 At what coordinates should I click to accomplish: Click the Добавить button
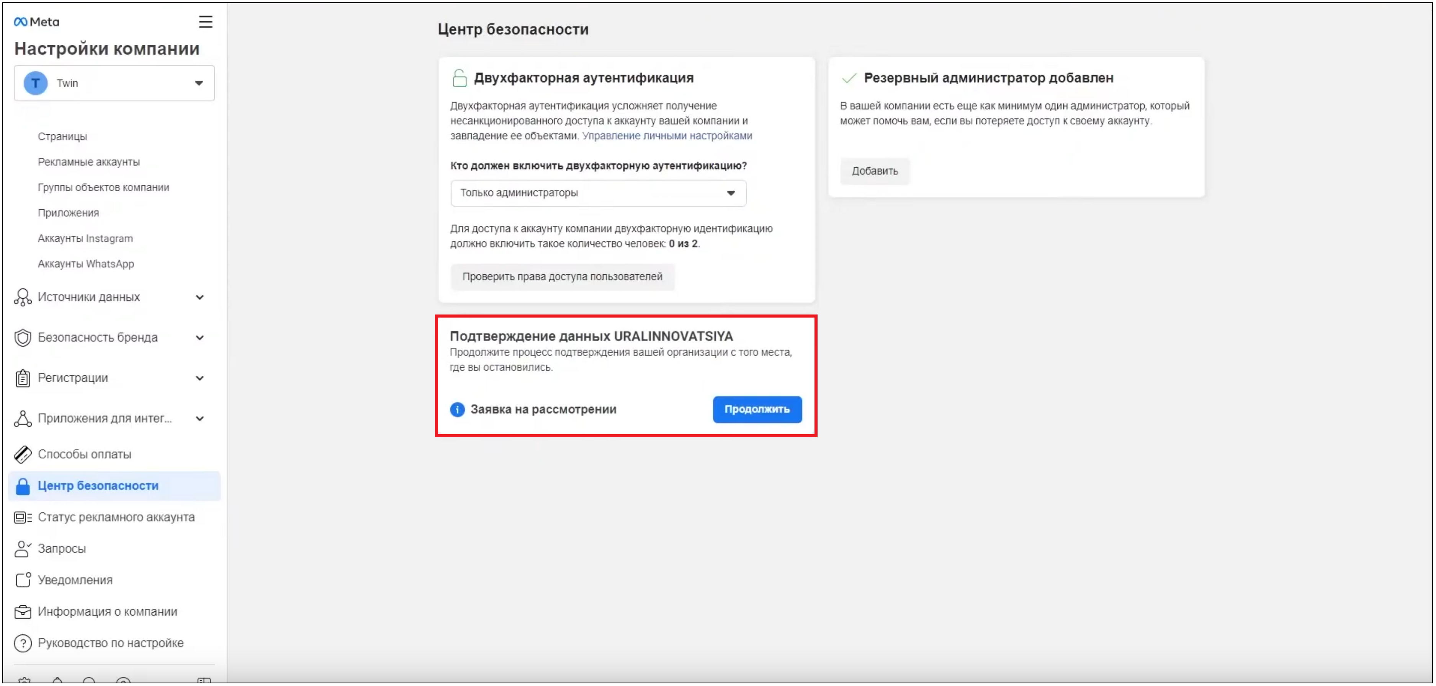click(875, 171)
